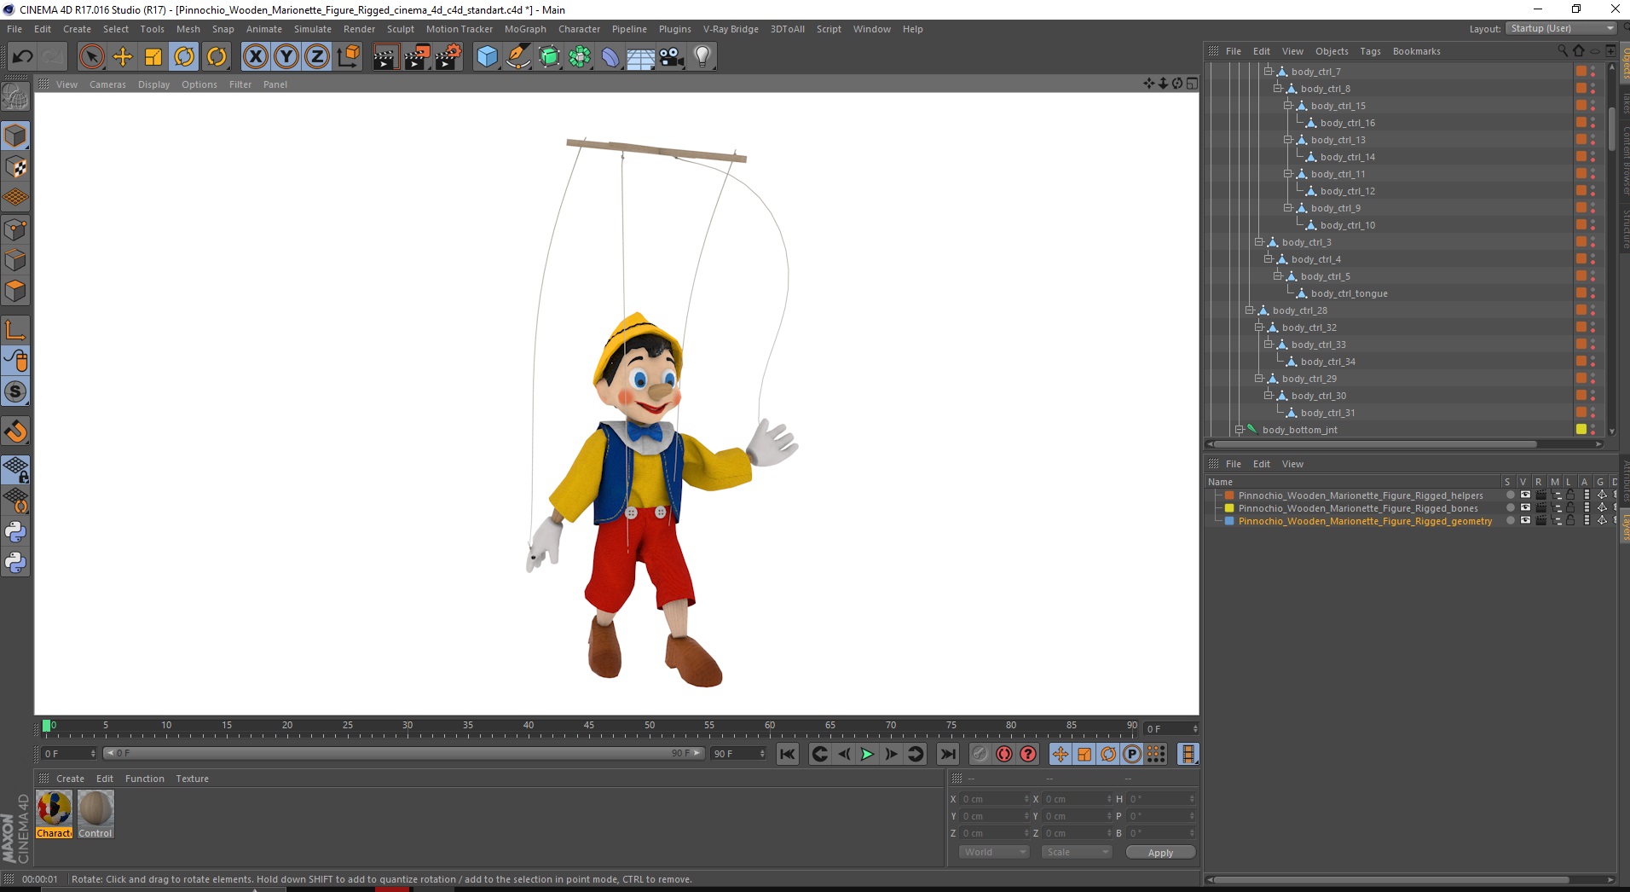Enable Axis mode tool
1630x892 pixels.
tap(15, 330)
